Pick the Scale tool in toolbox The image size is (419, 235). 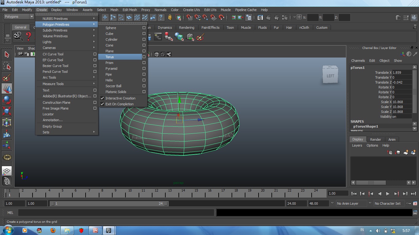click(7, 111)
